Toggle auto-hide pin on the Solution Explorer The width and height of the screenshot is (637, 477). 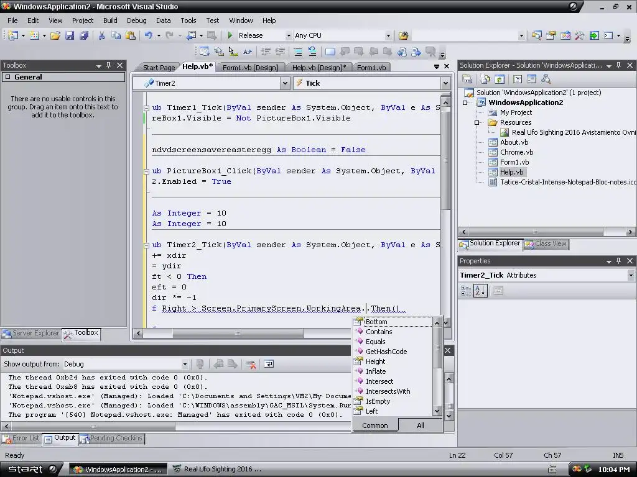(619, 65)
